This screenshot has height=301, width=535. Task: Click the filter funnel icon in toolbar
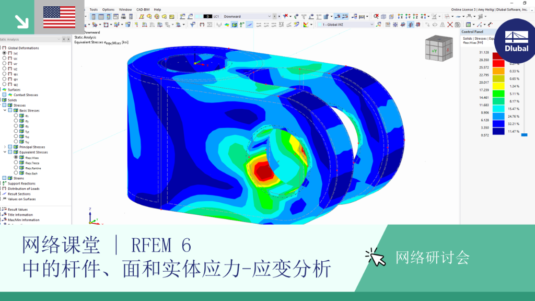pos(193,25)
